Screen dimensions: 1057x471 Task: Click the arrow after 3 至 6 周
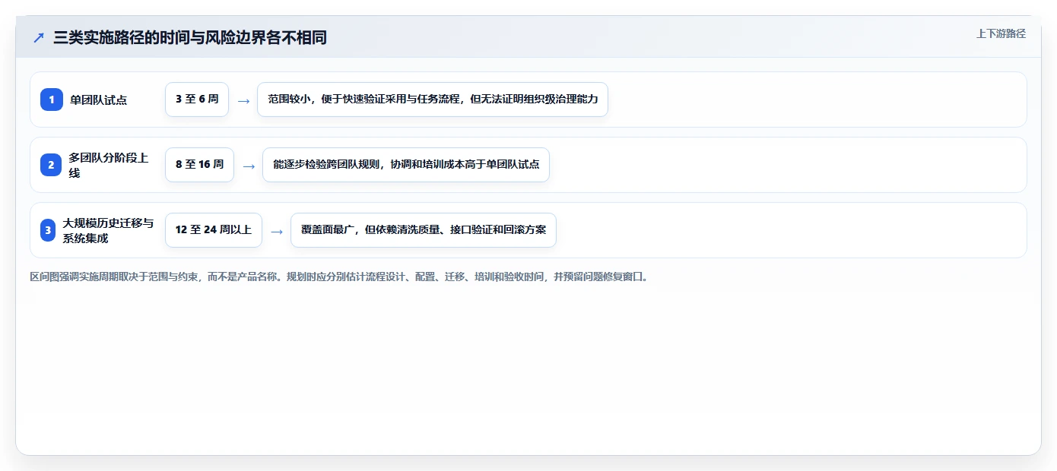click(243, 100)
